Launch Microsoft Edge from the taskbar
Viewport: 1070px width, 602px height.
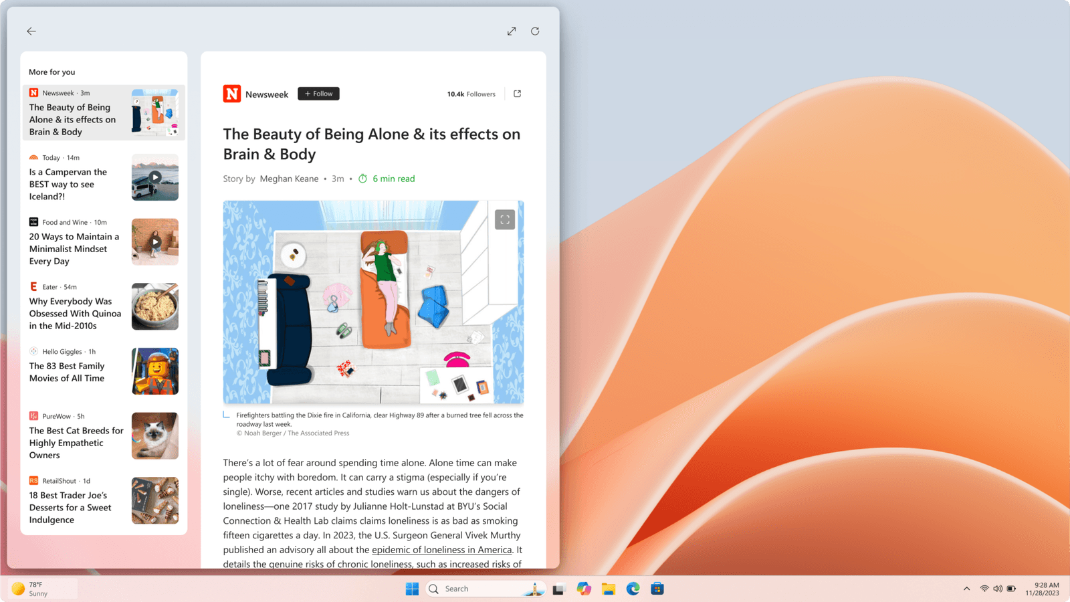click(x=633, y=589)
